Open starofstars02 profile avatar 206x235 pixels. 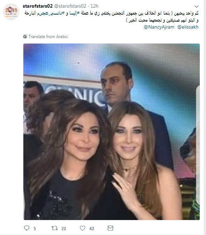(11, 12)
